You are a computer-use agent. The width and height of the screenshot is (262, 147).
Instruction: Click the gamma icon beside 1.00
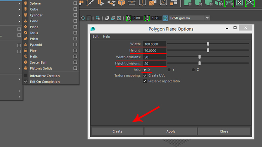tap(147, 18)
